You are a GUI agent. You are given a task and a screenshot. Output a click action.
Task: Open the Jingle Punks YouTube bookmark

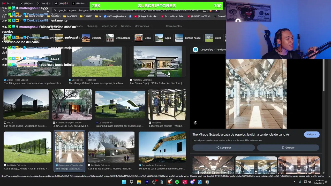point(146,16)
